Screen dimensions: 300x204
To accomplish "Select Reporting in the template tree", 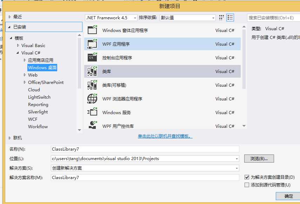I will [x=38, y=105].
